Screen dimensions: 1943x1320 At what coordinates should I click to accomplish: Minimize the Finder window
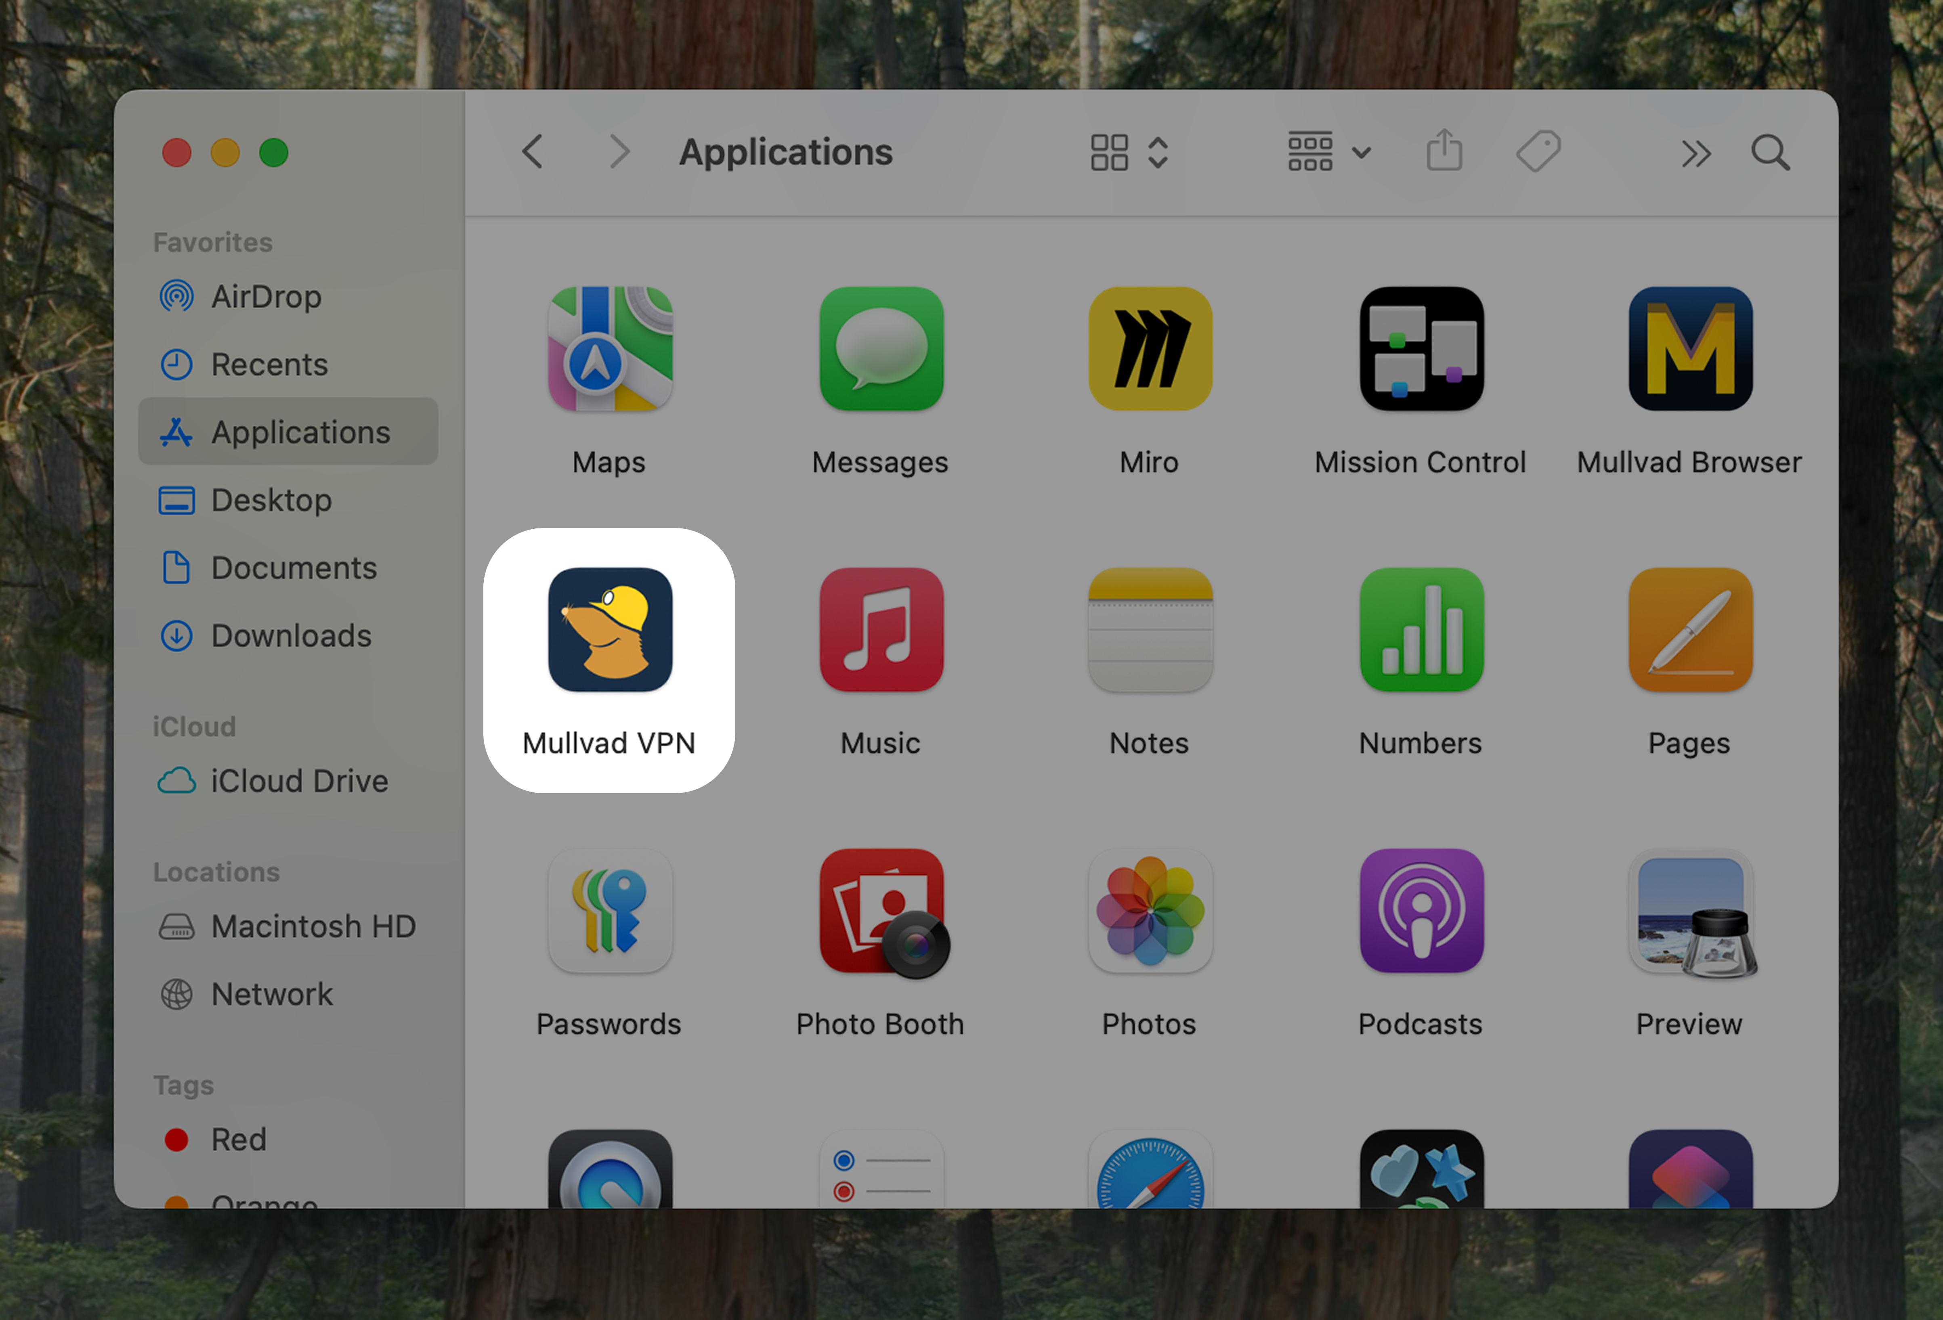pyautogui.click(x=225, y=153)
